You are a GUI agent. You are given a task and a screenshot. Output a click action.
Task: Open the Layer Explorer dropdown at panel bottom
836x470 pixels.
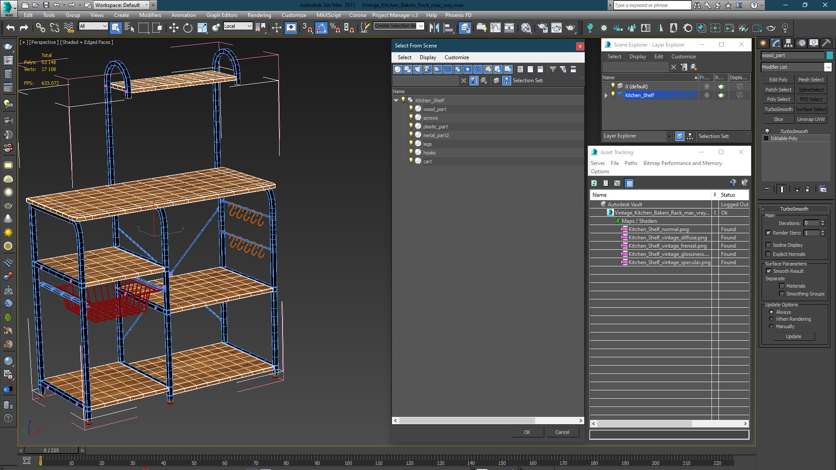coord(637,136)
